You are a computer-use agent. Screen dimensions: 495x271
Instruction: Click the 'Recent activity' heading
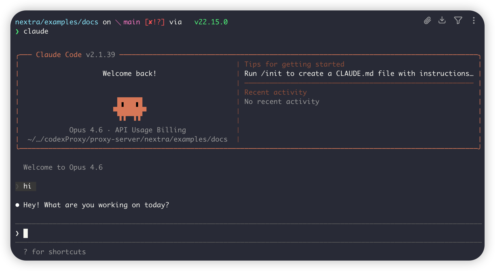[x=275, y=92]
